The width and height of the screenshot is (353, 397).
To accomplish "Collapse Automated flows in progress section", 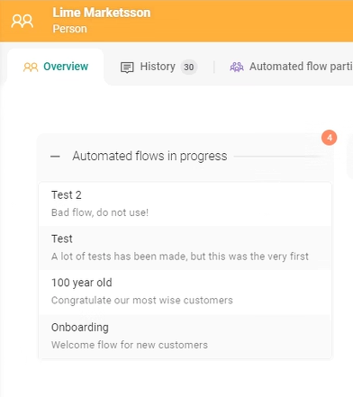I will (55, 157).
